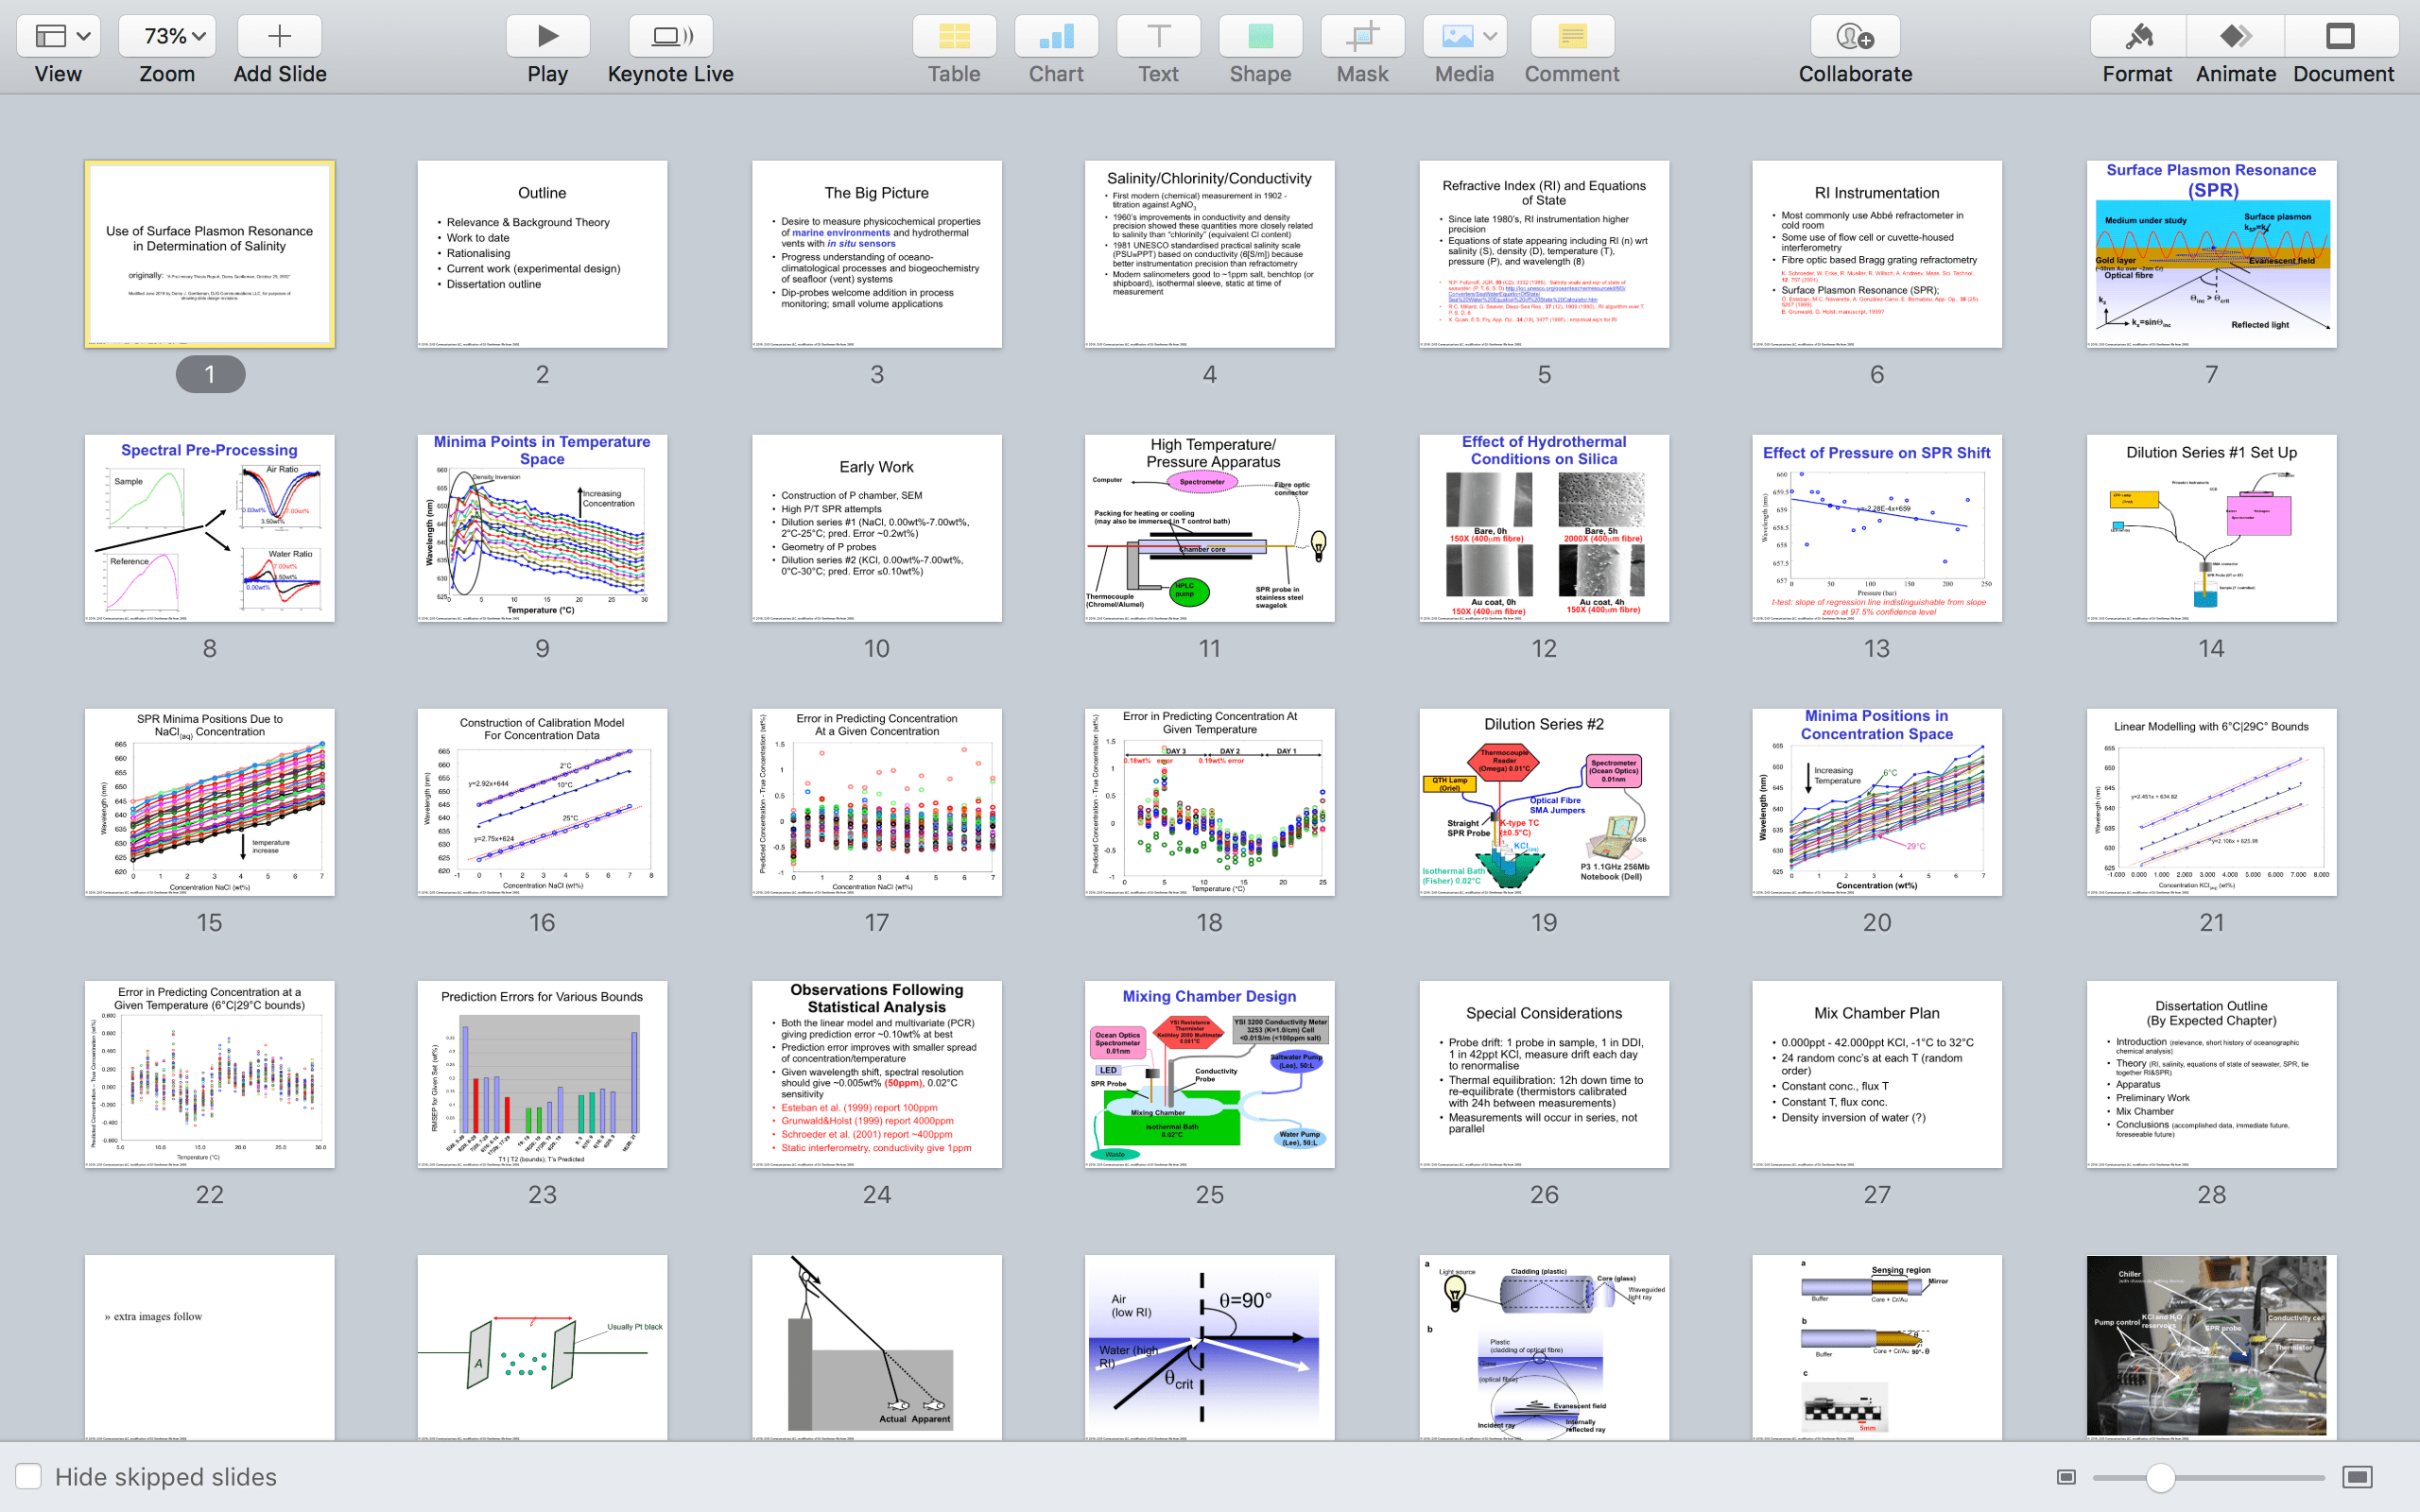Add a Shape from the toolbar
The image size is (2420, 1512).
pos(1260,37)
